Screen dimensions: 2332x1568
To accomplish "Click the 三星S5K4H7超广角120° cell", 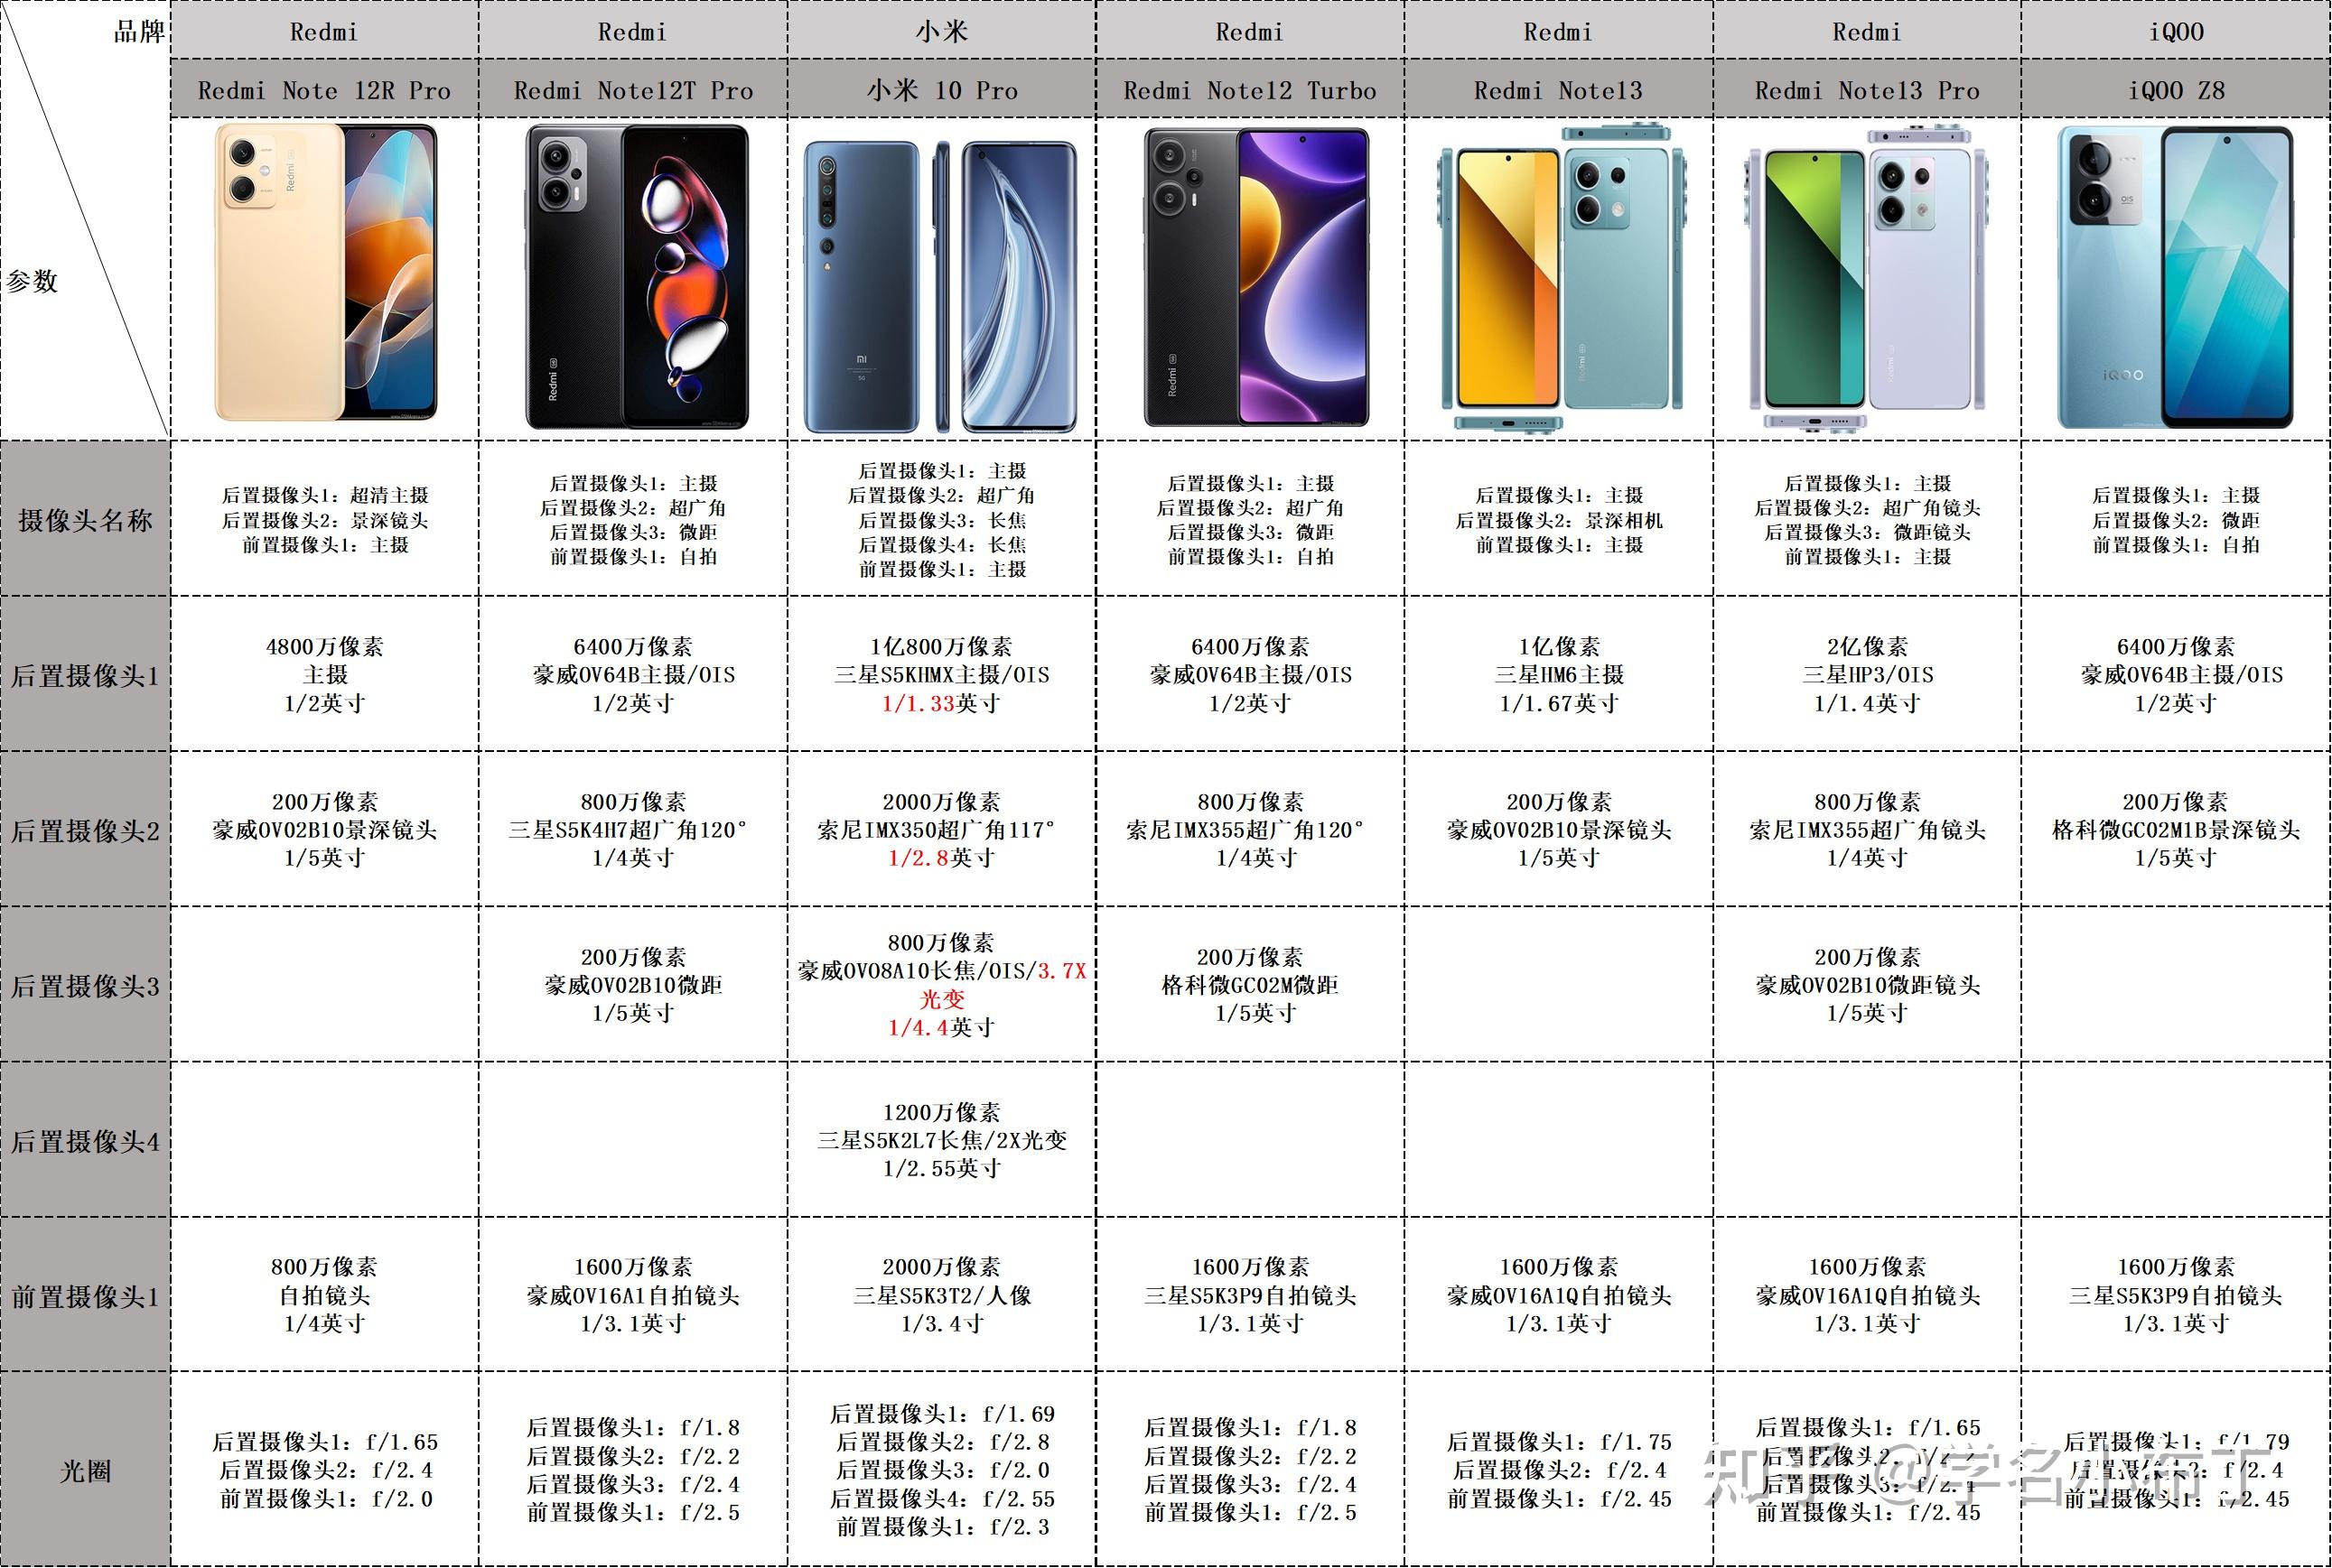I will pos(633,830).
